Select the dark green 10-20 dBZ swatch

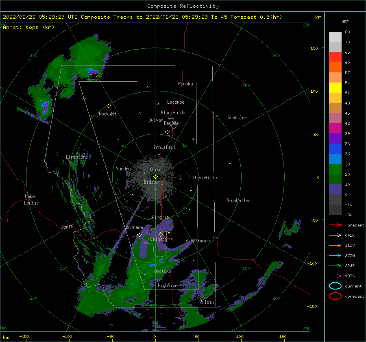(335, 179)
